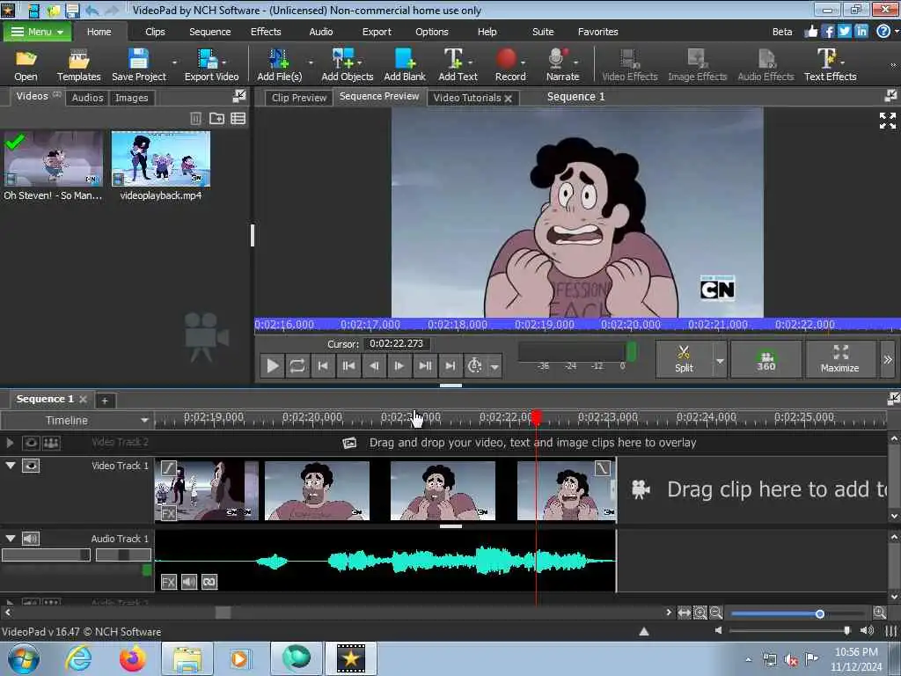Adjust Audio Track 1 volume slider
901x676 pixels.
(x=46, y=555)
